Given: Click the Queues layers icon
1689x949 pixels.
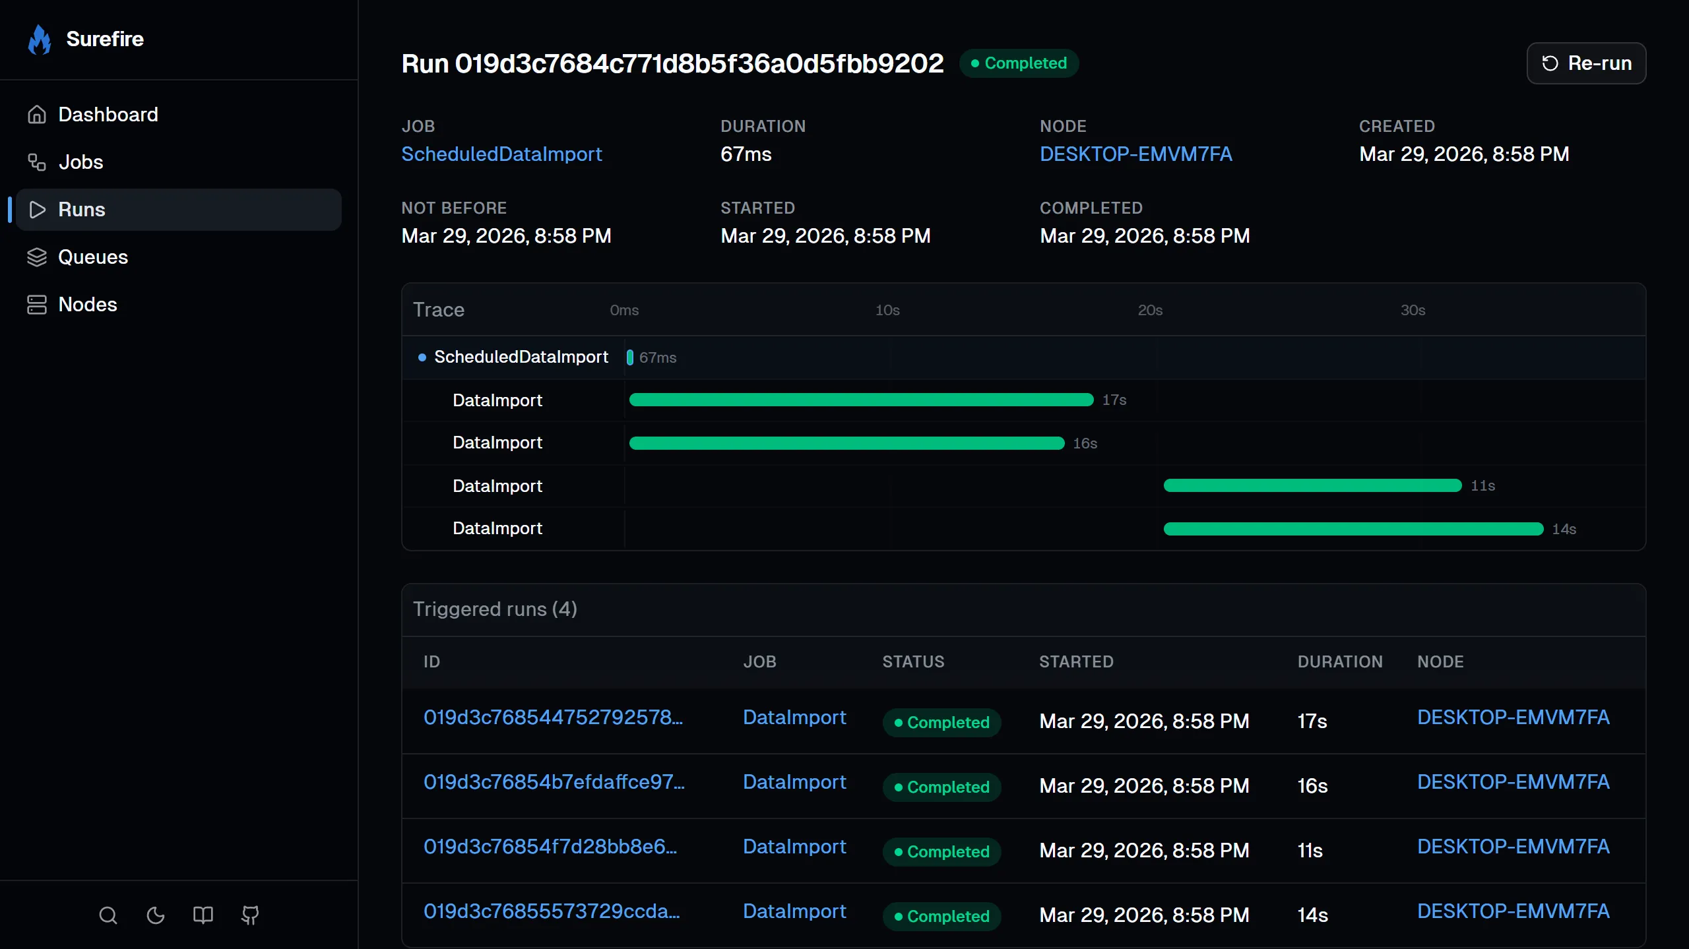Looking at the screenshot, I should tap(37, 257).
